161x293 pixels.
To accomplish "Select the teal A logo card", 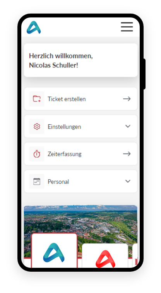I will (54, 250).
